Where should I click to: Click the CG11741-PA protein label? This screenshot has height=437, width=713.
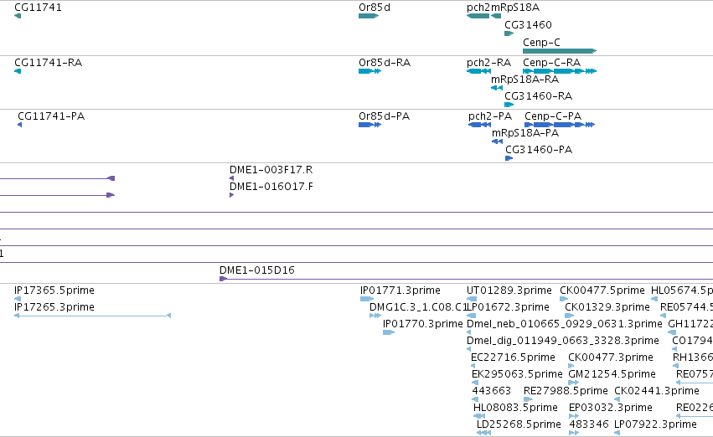51,116
